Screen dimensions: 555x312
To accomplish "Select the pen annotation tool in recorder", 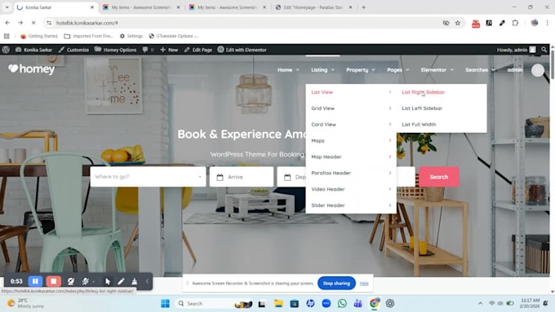I will (x=121, y=281).
